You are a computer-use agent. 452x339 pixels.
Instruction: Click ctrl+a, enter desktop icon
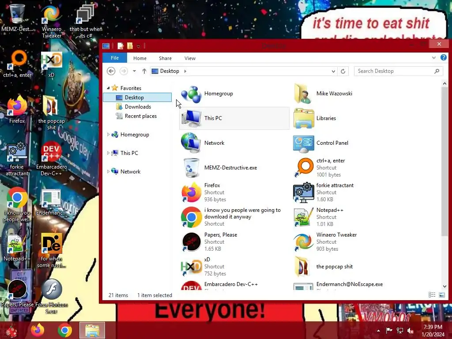tap(17, 64)
